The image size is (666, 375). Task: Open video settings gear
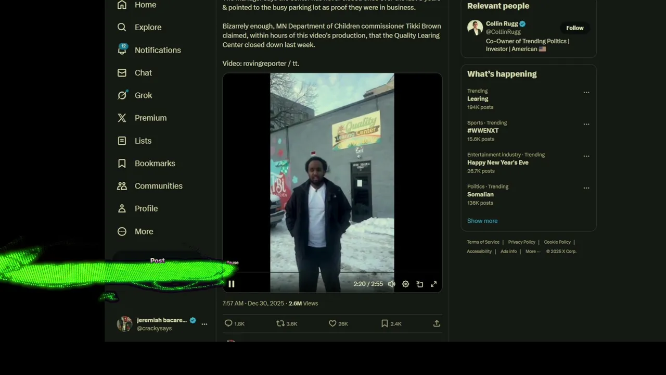(405, 284)
